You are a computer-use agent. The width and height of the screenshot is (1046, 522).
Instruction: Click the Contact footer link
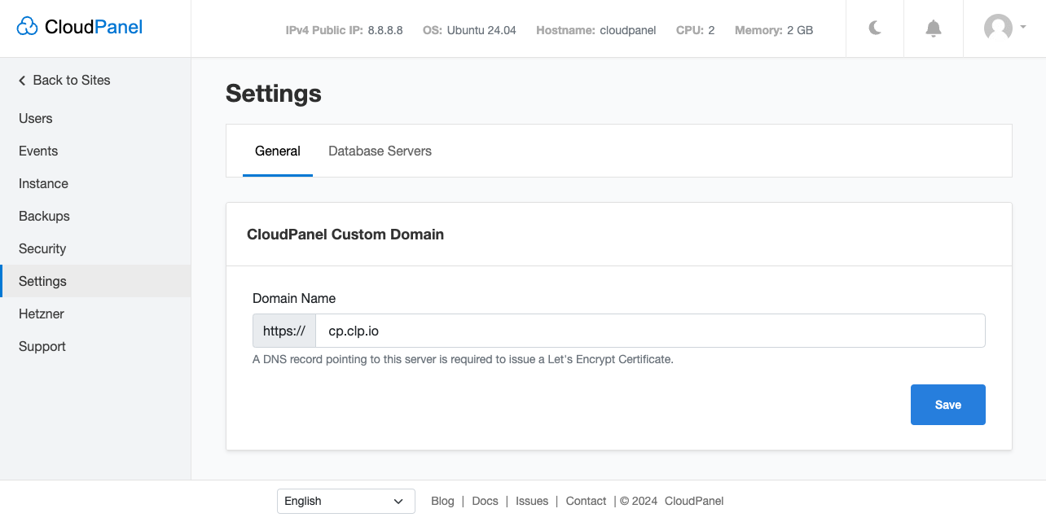tap(585, 501)
